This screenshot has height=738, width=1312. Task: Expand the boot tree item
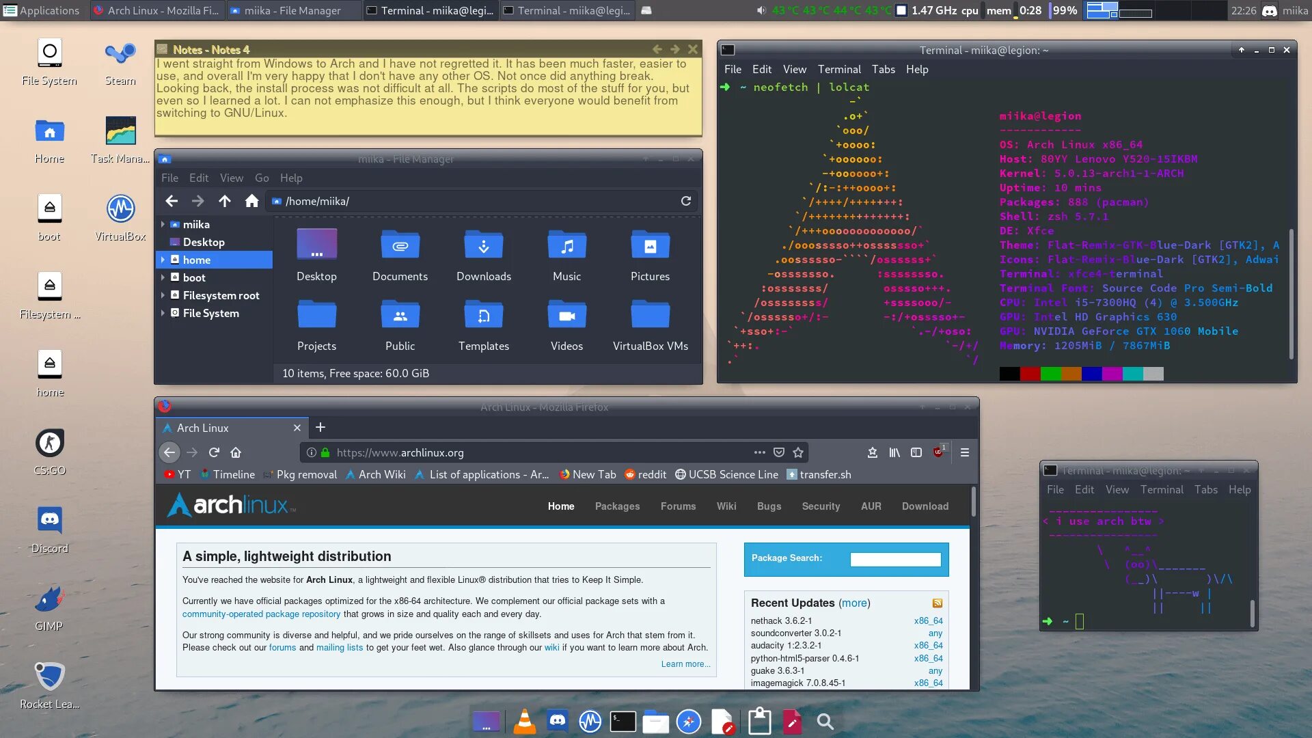click(163, 277)
